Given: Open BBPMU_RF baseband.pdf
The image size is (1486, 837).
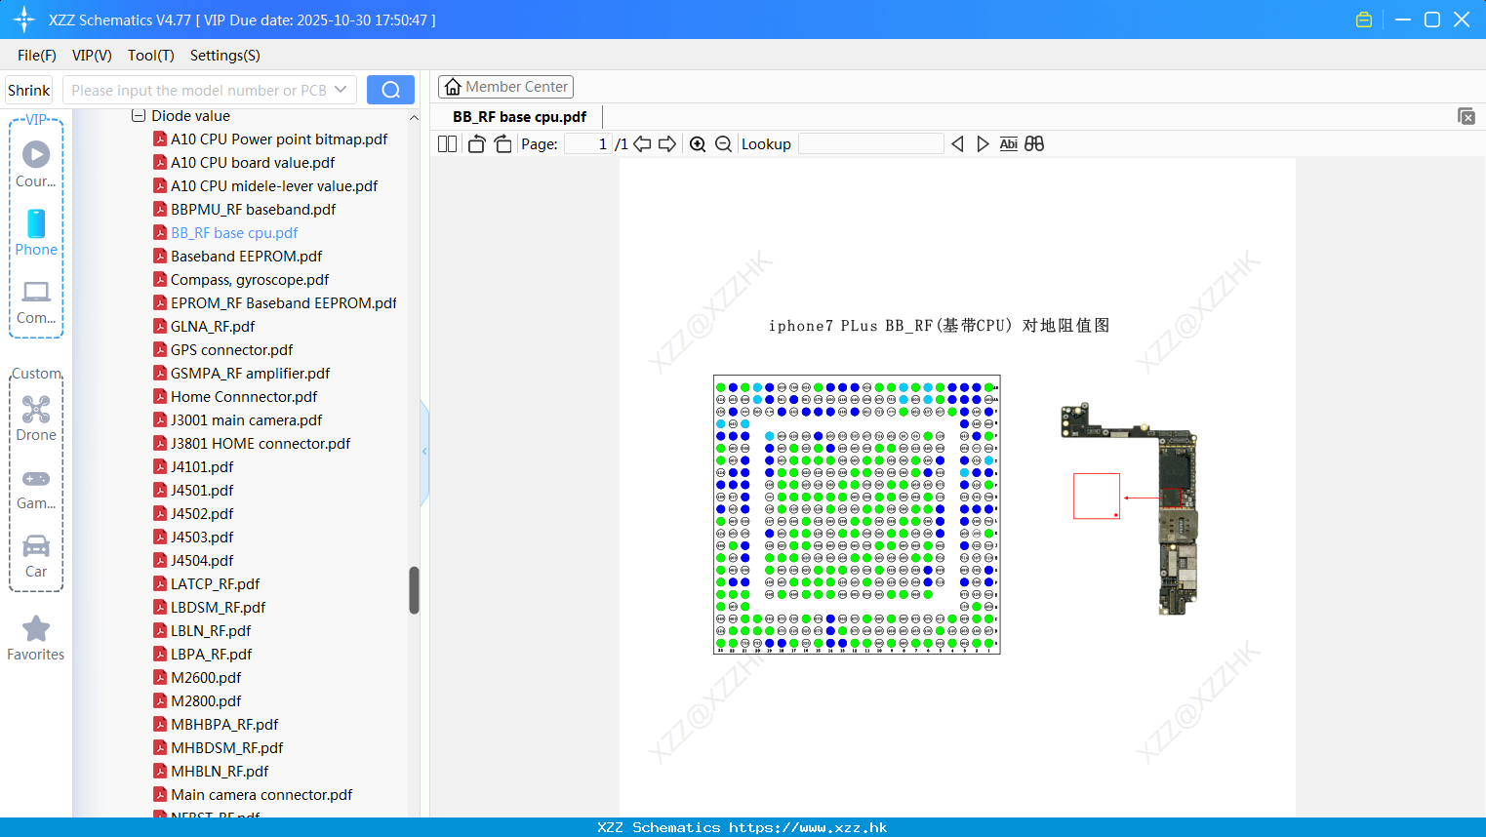Looking at the screenshot, I should pyautogui.click(x=253, y=210).
